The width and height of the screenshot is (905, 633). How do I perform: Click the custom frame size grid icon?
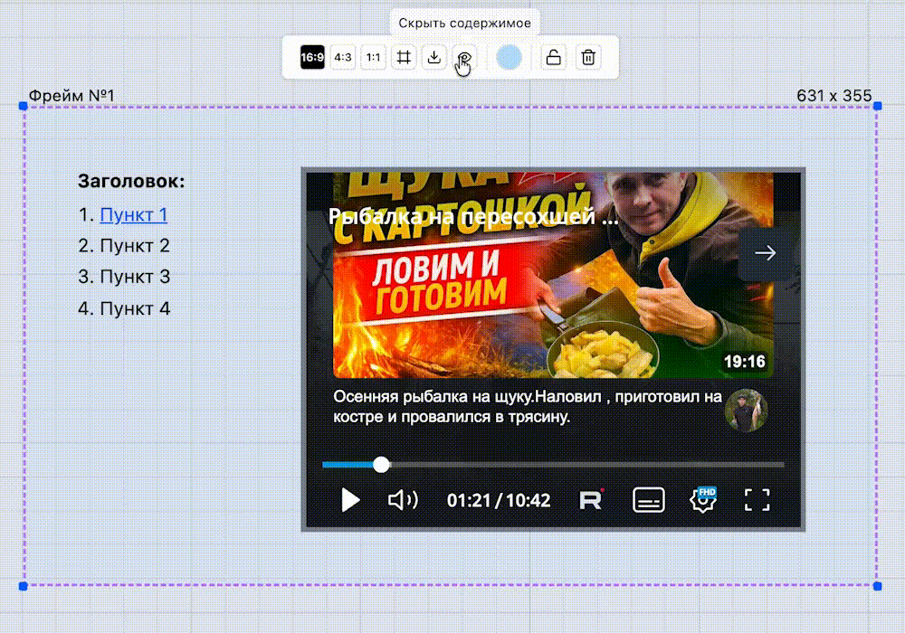pyautogui.click(x=405, y=58)
